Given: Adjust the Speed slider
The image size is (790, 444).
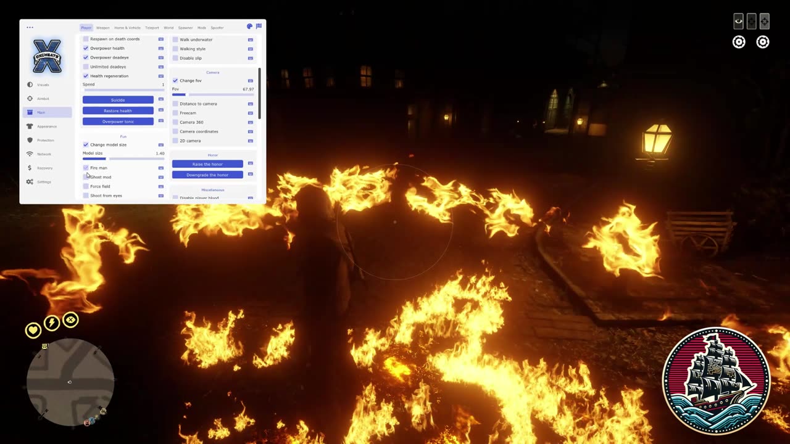Looking at the screenshot, I should tap(123, 90).
